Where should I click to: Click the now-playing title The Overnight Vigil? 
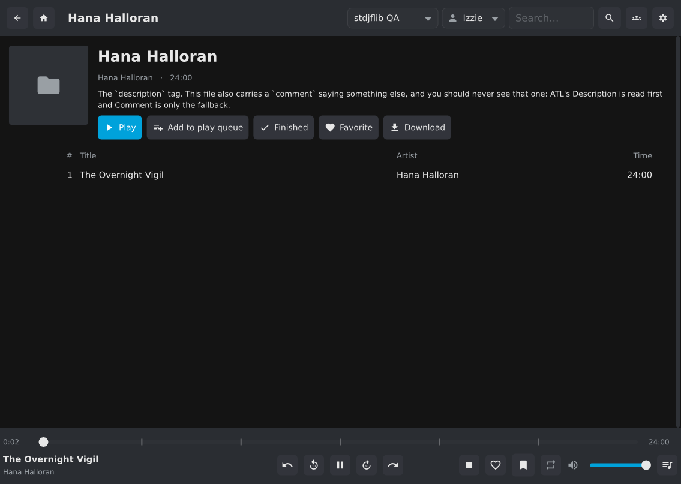pos(51,459)
